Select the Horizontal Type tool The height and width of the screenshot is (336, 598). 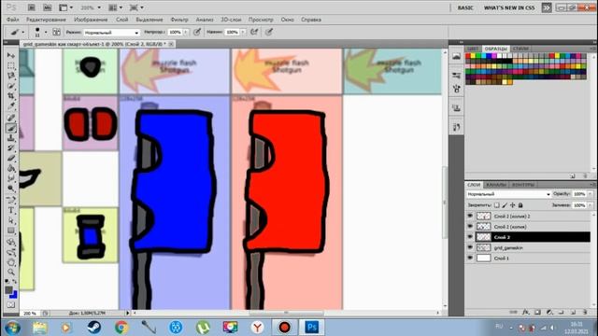pyautogui.click(x=10, y=210)
